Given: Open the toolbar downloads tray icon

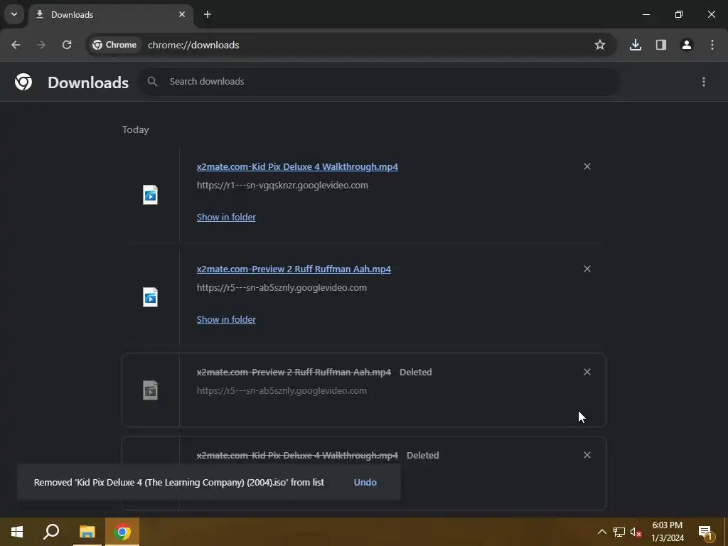Looking at the screenshot, I should click(x=636, y=45).
